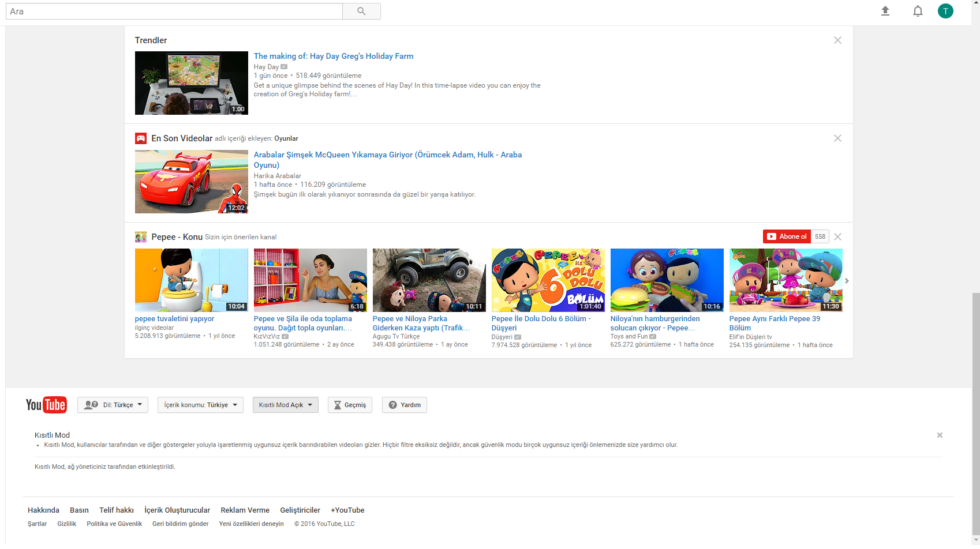Click the YouTube logo in footer
This screenshot has width=980, height=549.
point(46,405)
